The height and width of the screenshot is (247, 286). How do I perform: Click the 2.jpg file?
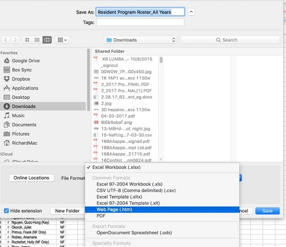tap(125, 103)
